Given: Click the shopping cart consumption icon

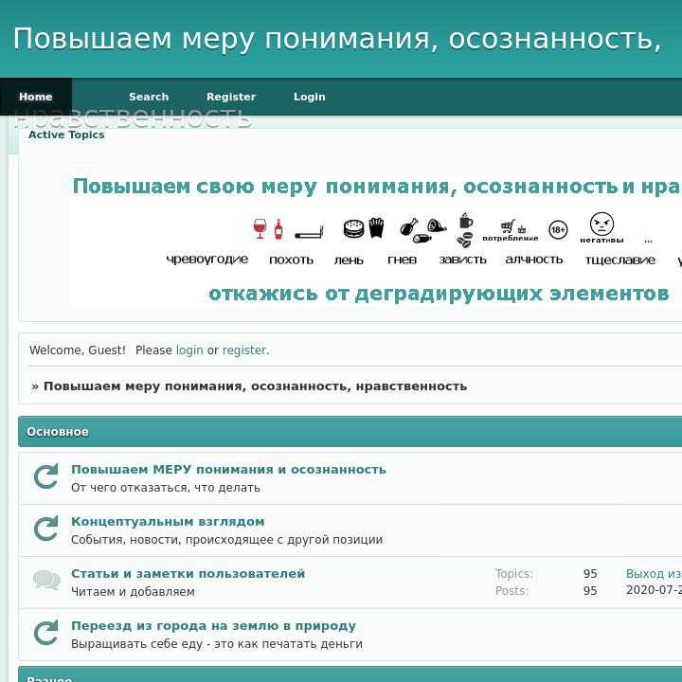Looking at the screenshot, I should tap(511, 229).
